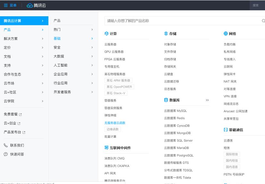Open 云数据库 MongoDB link

[x=177, y=133]
